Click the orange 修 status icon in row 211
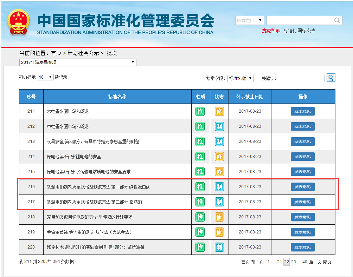 pos(219,111)
